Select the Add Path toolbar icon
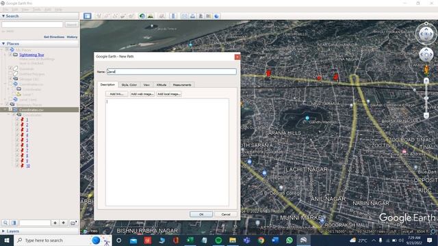438x246 pixels. tap(115, 16)
